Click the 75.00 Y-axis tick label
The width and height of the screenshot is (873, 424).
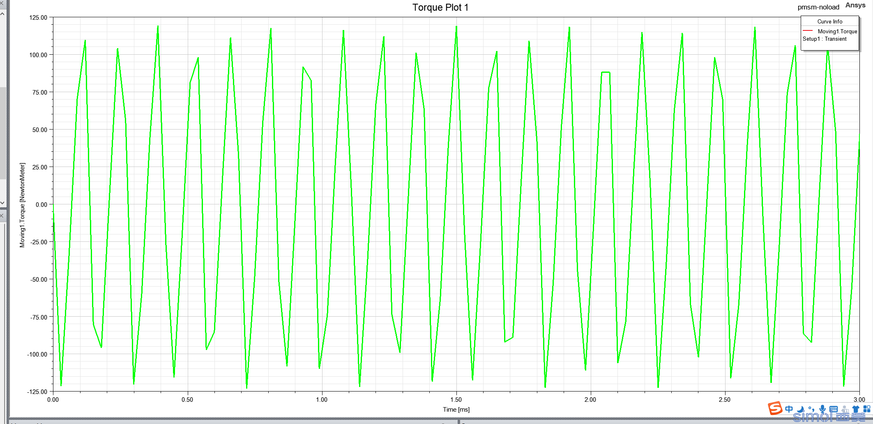[40, 93]
